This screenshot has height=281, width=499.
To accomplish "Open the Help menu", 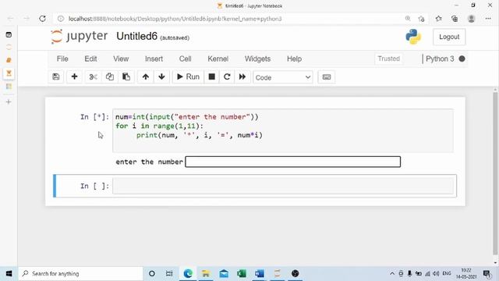I will click(x=295, y=59).
